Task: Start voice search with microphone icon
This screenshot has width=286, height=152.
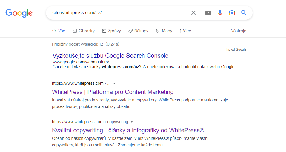Action: point(220,13)
